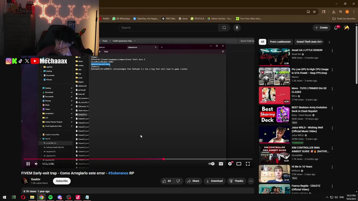Open Mechaaax YouTube icon on overlay

click(x=35, y=61)
